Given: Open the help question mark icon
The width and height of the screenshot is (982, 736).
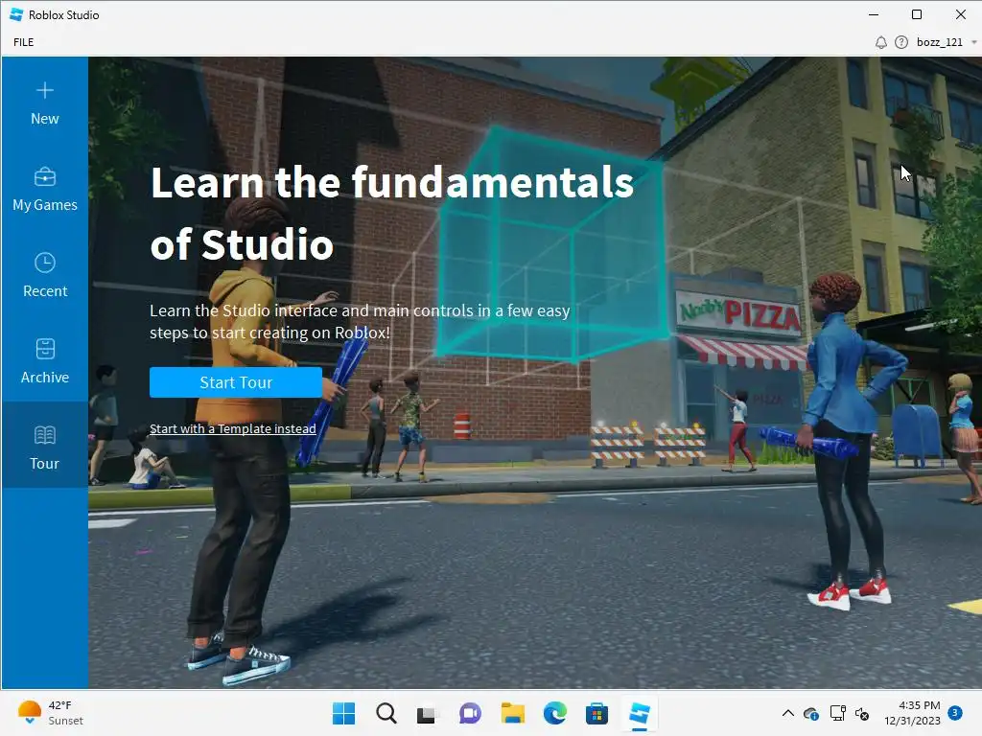Looking at the screenshot, I should [901, 42].
